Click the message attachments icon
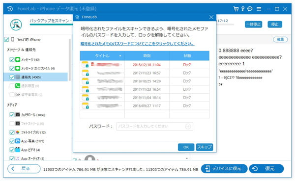The width and height of the screenshot is (295, 181). (x=18, y=68)
